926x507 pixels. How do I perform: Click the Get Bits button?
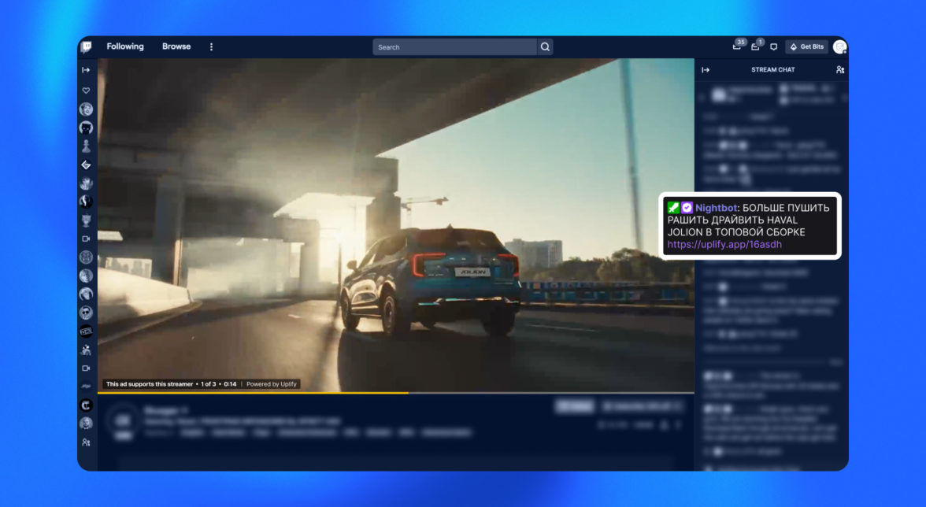click(806, 47)
